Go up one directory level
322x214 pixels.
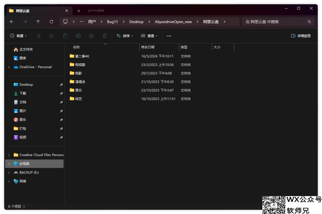point(38,22)
